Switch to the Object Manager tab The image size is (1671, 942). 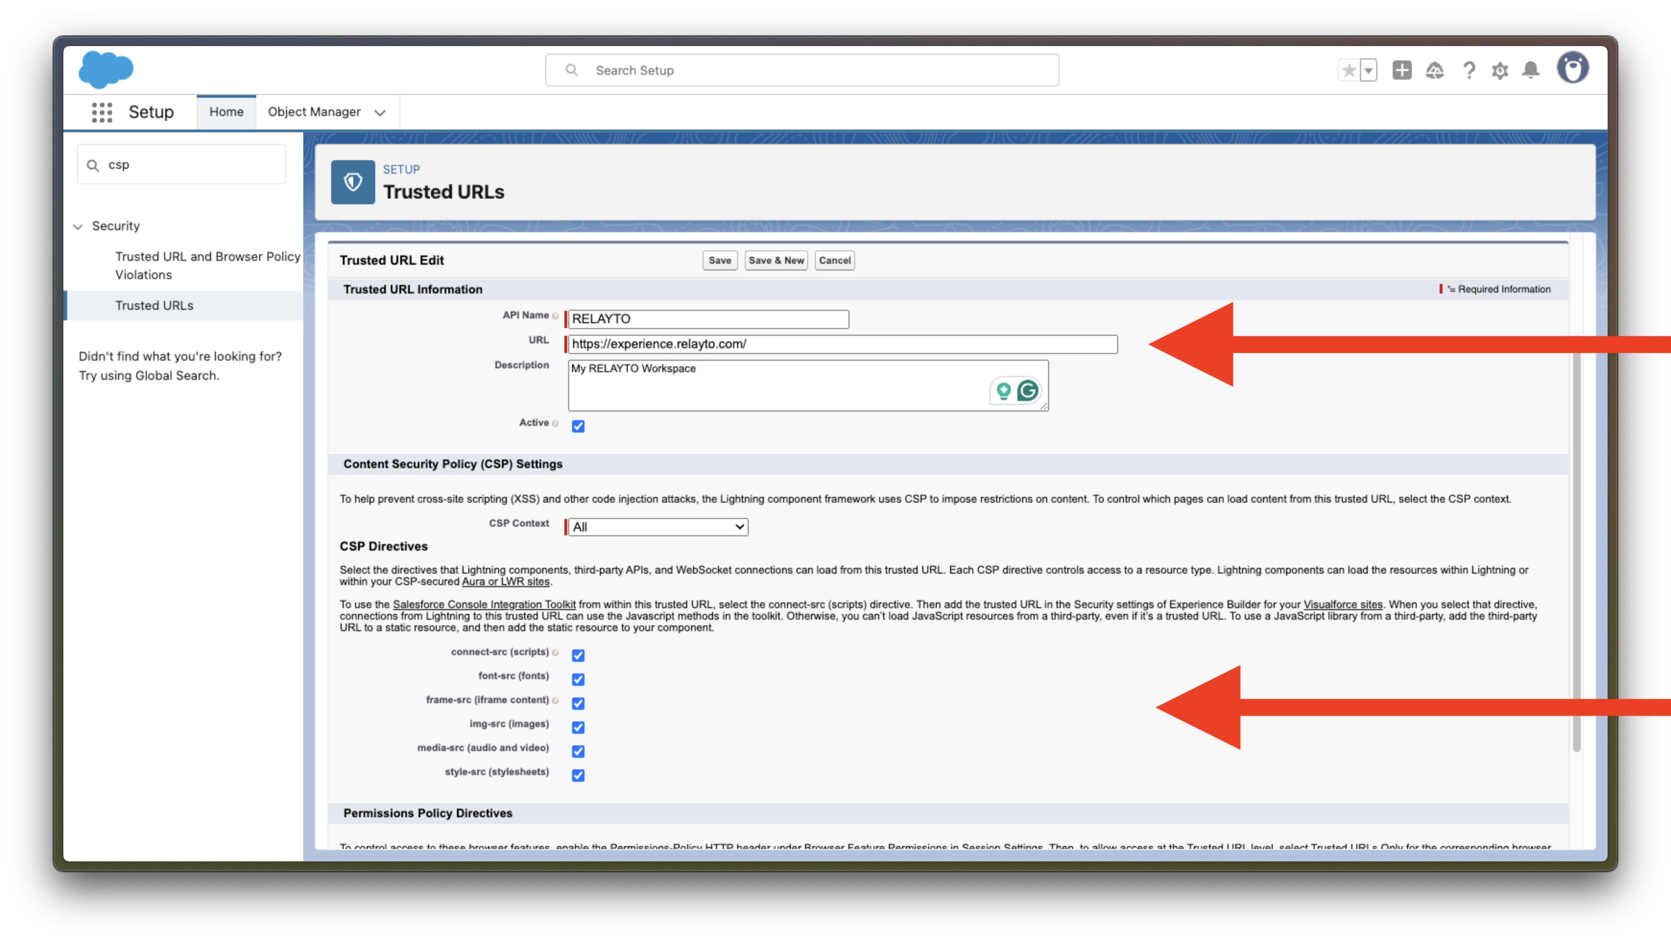coord(315,112)
